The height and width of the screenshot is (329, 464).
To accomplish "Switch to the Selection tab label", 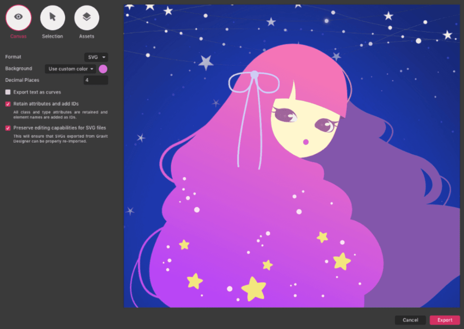I will [53, 36].
